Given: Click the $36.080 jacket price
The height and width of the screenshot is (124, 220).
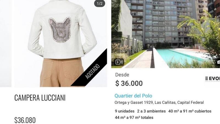Looking at the screenshot, I should pyautogui.click(x=25, y=120).
